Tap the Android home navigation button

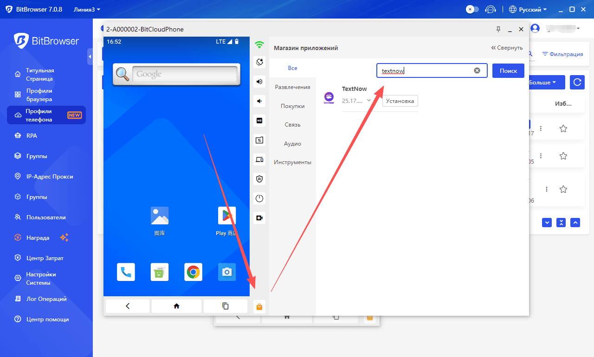tap(176, 306)
